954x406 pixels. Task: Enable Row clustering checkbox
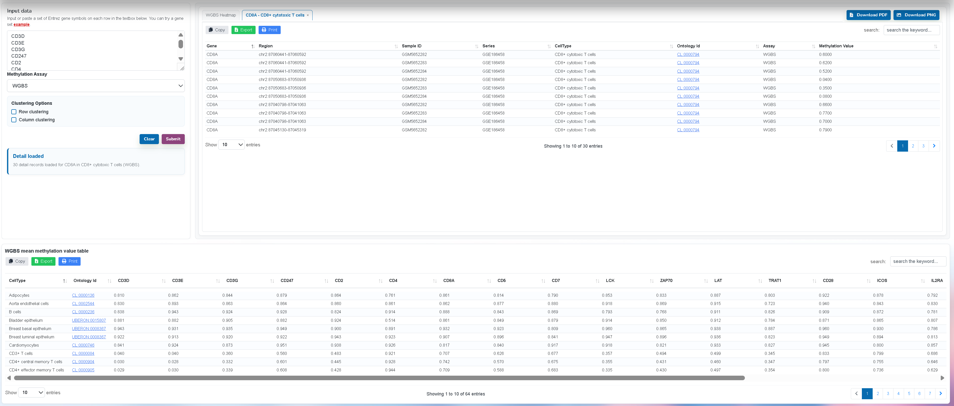[x=14, y=112]
